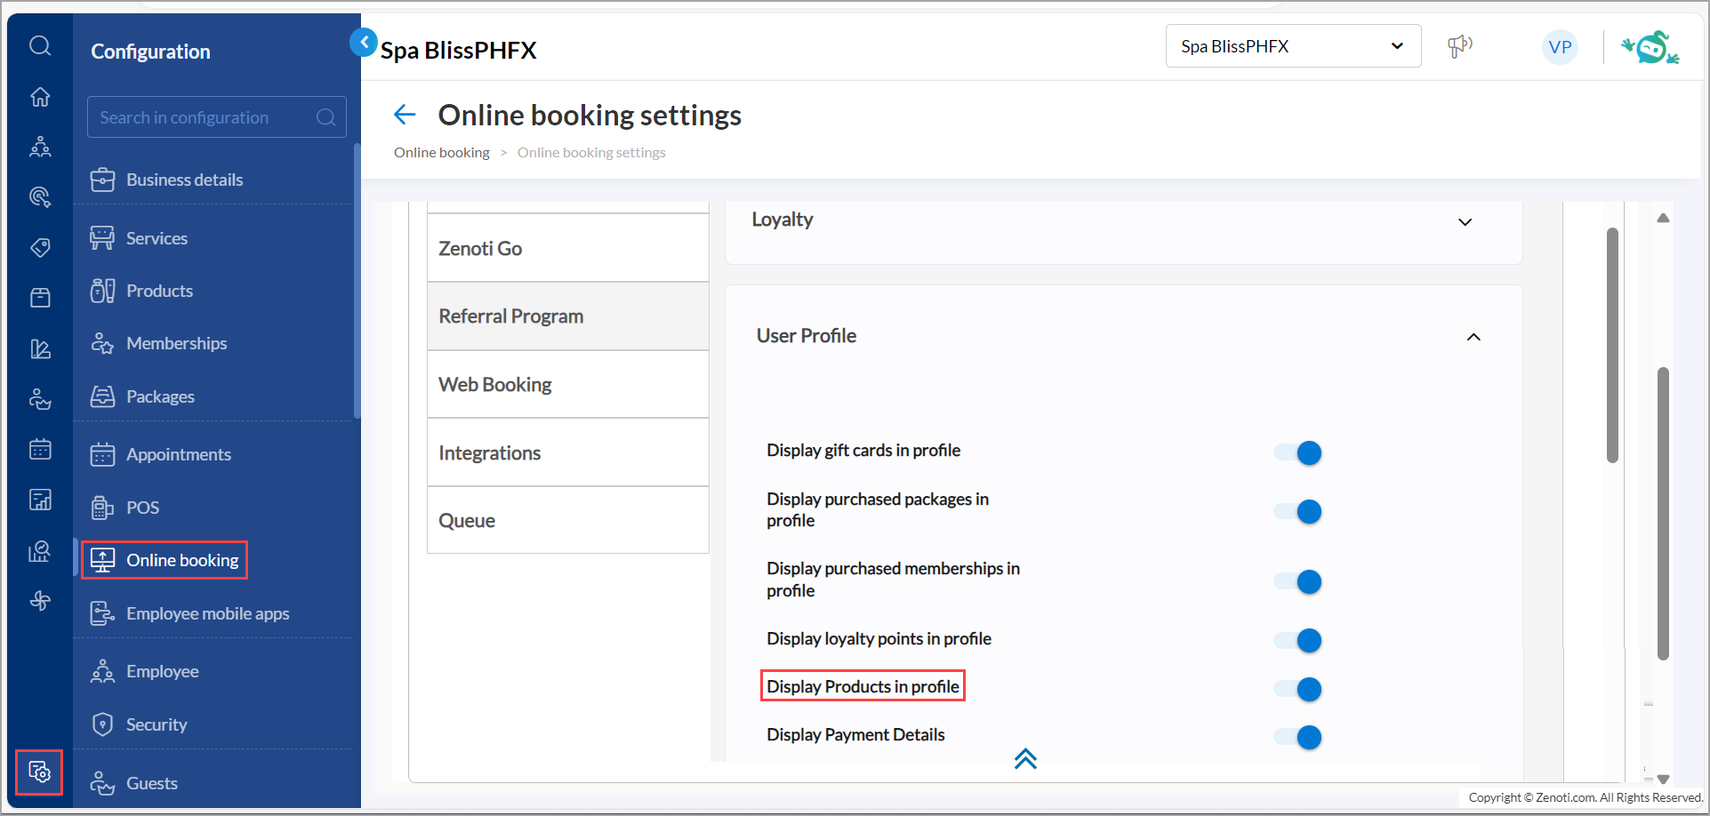Click the Online booking breadcrumb link

pyautogui.click(x=442, y=153)
